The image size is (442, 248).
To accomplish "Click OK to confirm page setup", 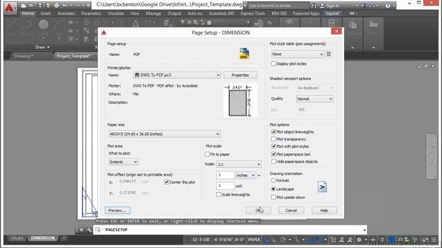I will tap(258, 210).
